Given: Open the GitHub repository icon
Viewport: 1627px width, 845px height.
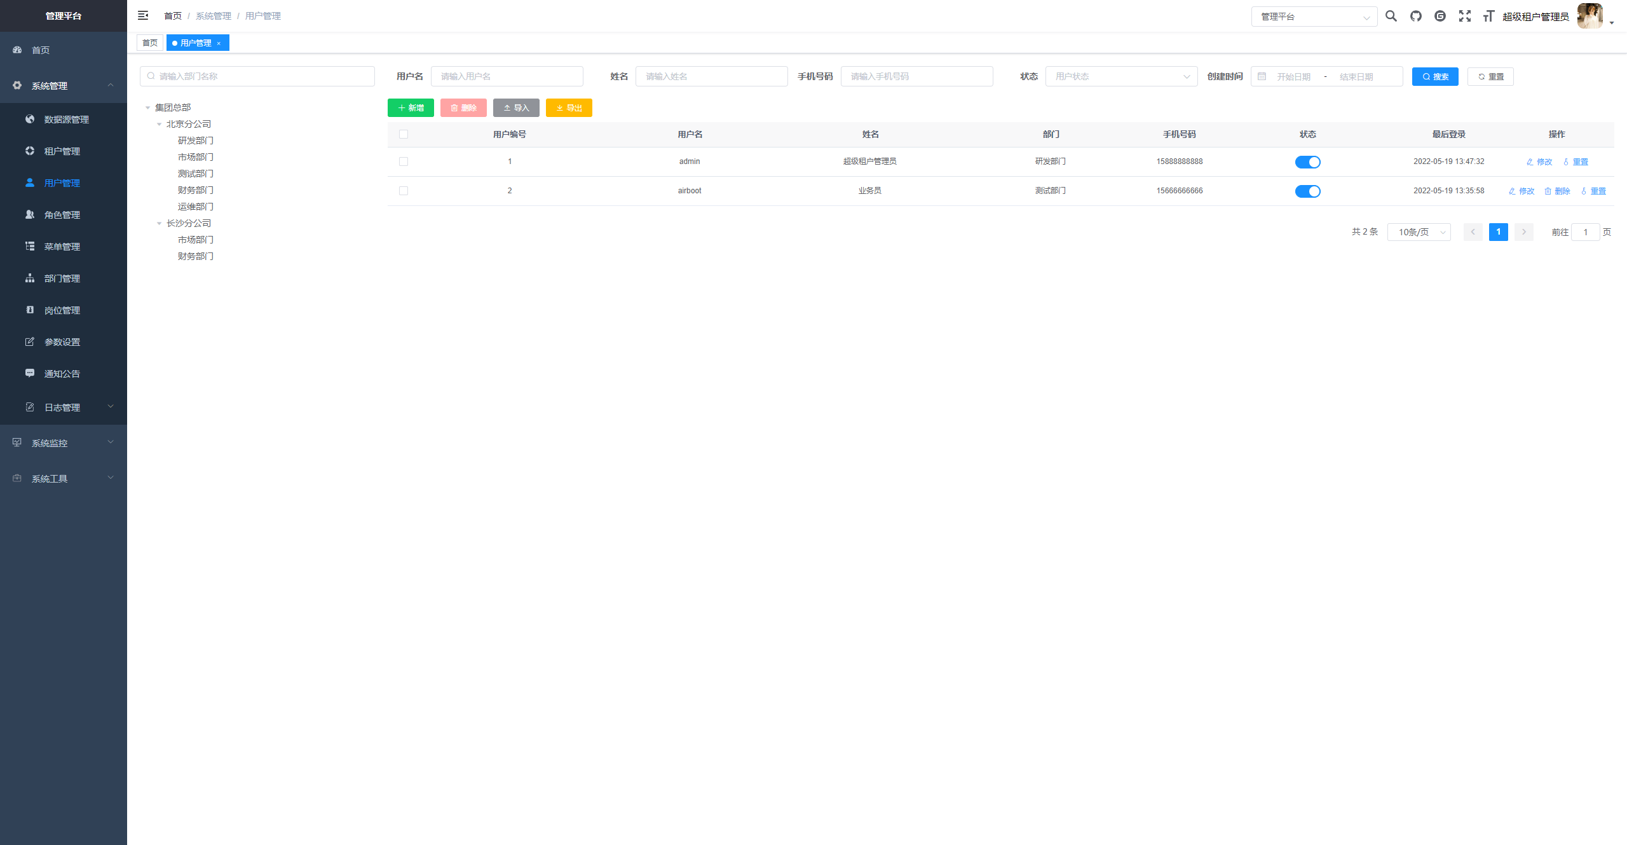Looking at the screenshot, I should click(x=1416, y=16).
